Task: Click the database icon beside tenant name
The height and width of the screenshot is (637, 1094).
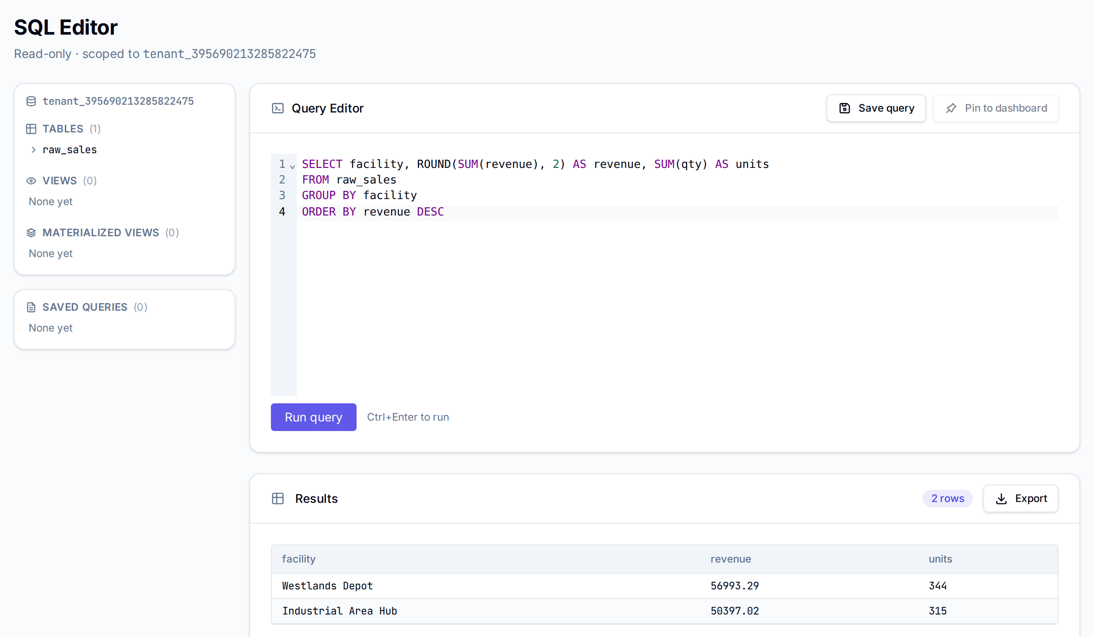Action: point(31,101)
